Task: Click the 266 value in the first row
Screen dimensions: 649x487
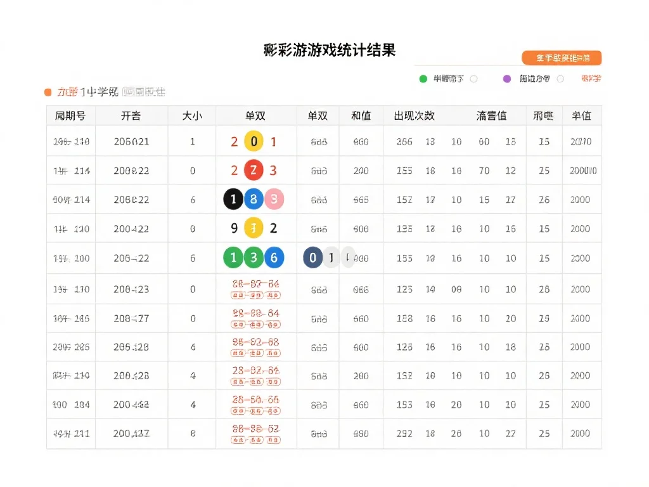Action: [404, 141]
